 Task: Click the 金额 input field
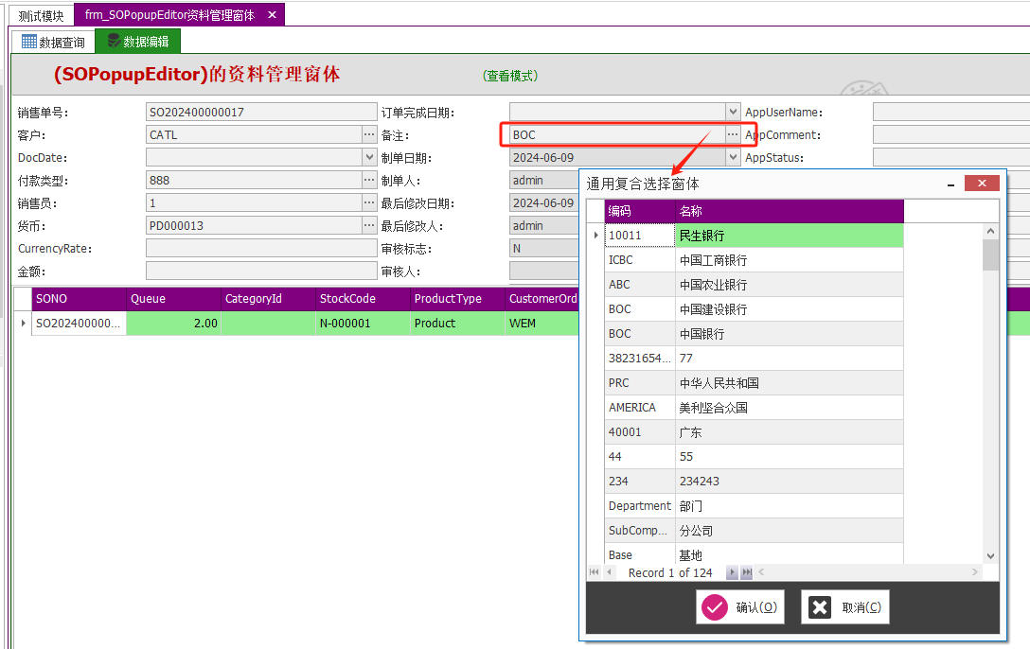coord(260,271)
